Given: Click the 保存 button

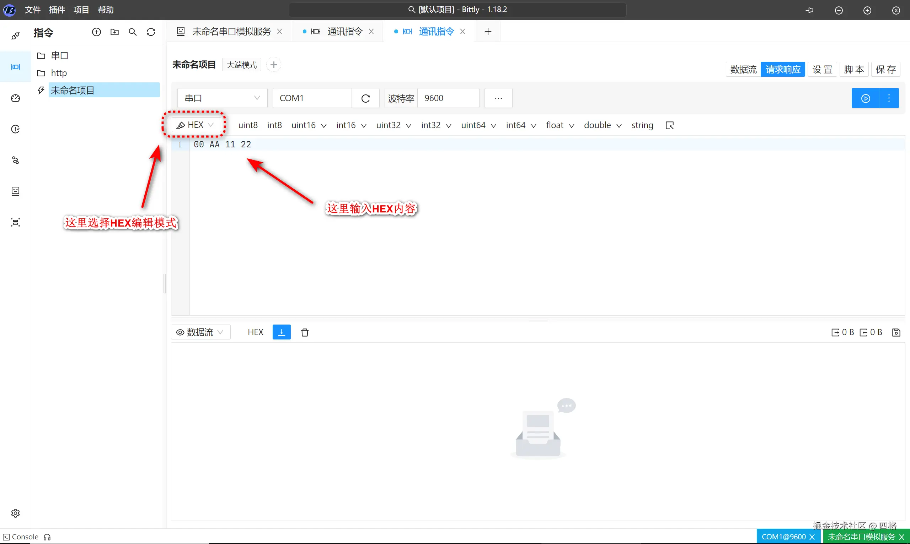Looking at the screenshot, I should point(885,69).
